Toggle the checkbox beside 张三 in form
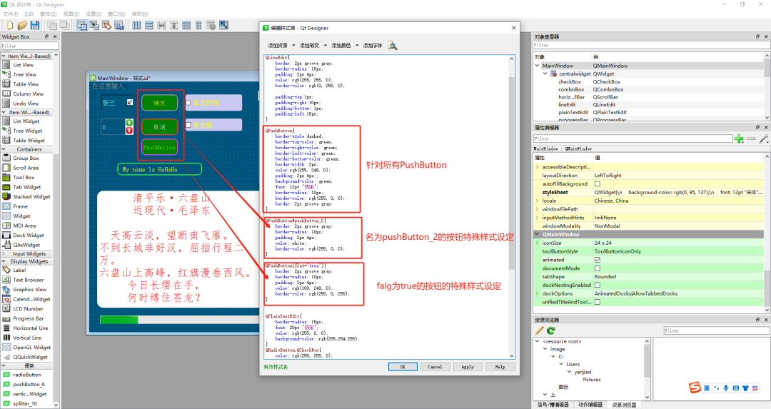 130,102
